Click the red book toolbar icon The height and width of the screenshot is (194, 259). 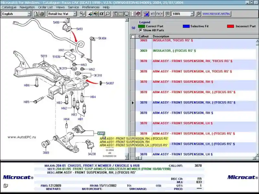tap(138, 14)
